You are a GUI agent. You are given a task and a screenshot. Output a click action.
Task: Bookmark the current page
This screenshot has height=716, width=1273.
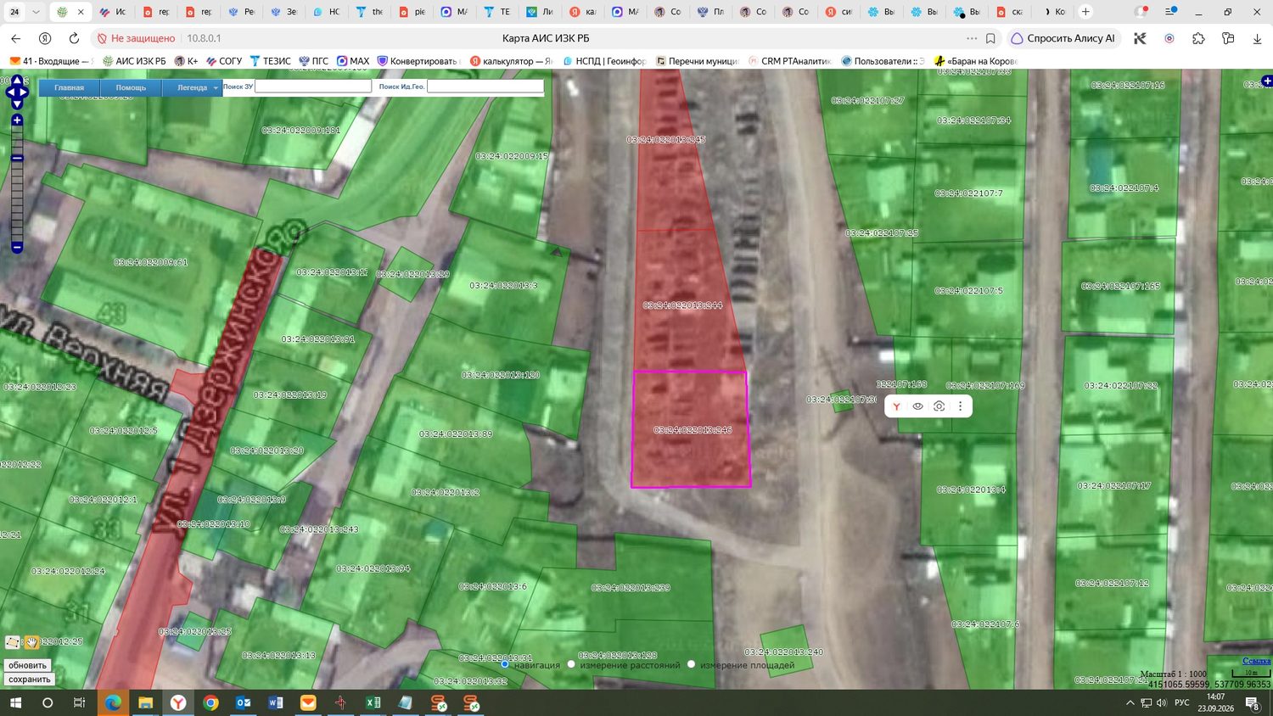[x=990, y=38]
